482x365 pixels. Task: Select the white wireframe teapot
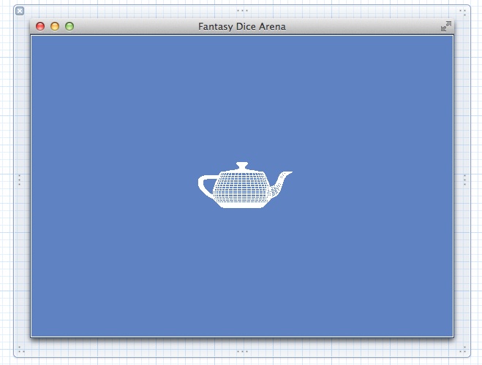pos(245,185)
